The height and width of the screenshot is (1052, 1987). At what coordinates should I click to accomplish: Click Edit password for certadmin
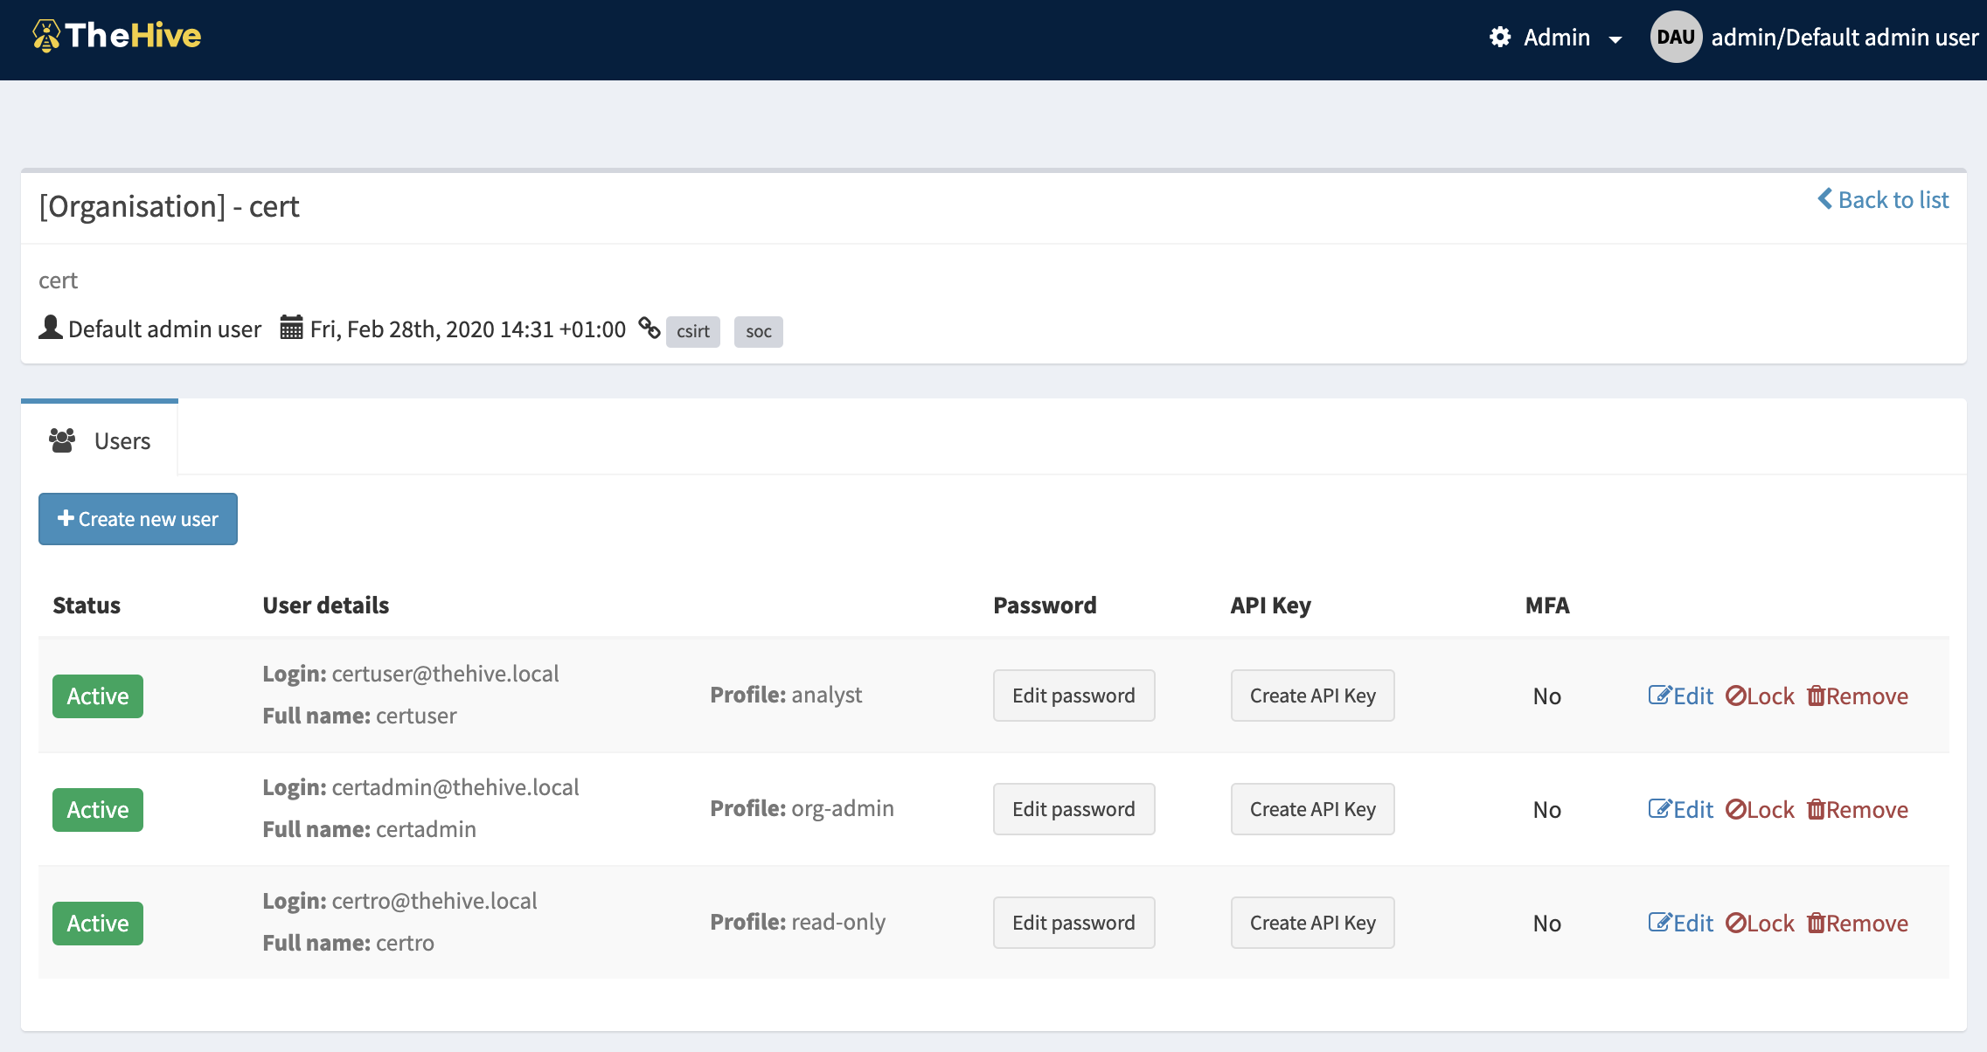tap(1073, 807)
